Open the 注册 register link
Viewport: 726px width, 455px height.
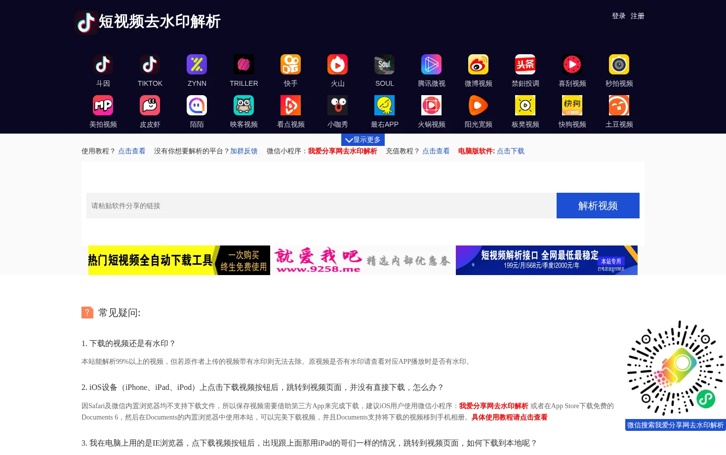point(638,16)
